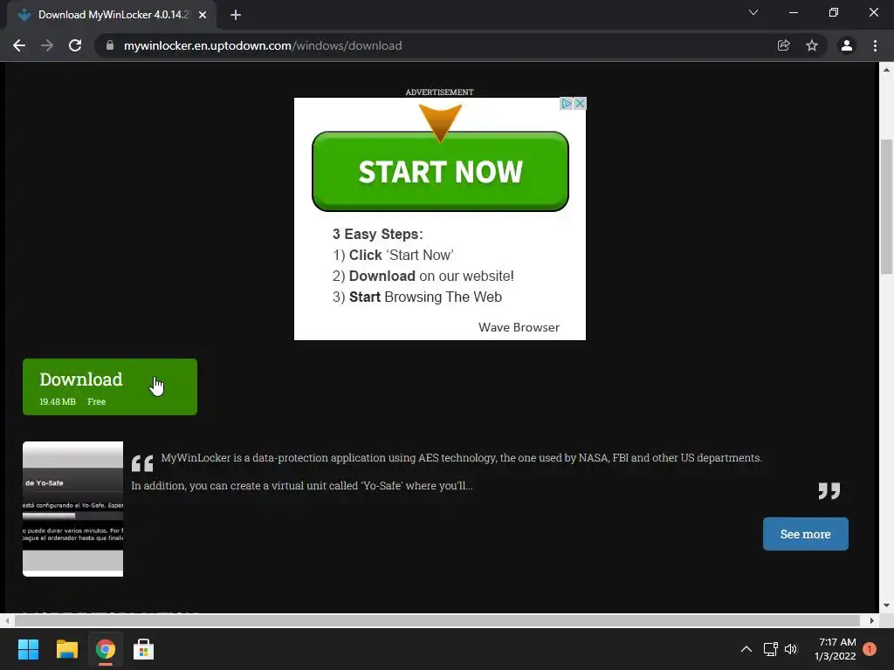894x670 pixels.
Task: Open the Yo-Safe screenshot thumbnail
Action: tap(73, 509)
